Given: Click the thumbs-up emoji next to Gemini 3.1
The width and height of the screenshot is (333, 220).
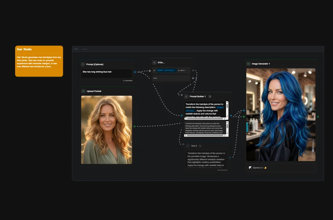Looking at the screenshot, I should [265, 168].
